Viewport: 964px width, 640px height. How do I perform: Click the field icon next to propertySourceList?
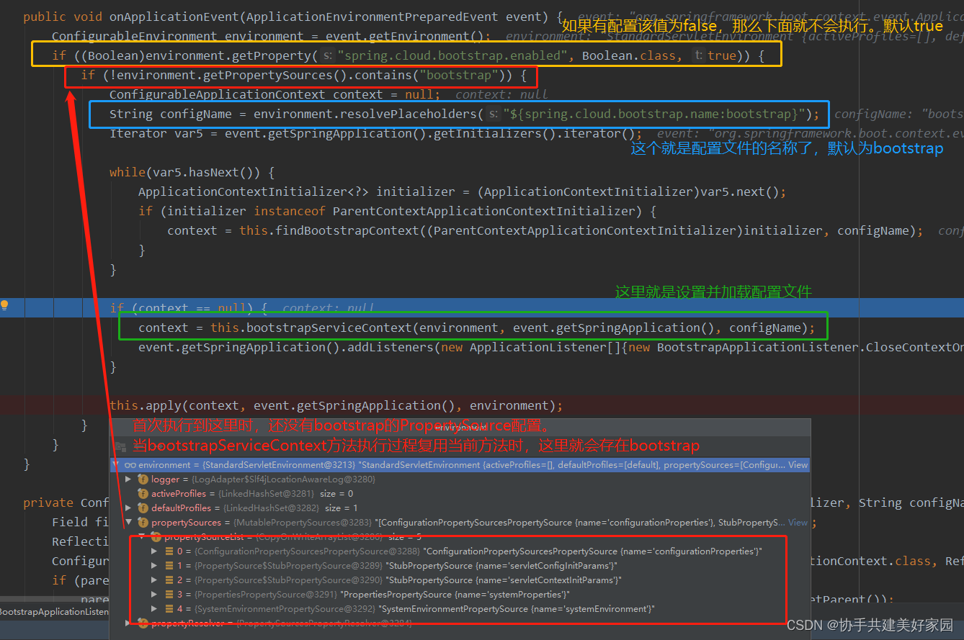[156, 537]
